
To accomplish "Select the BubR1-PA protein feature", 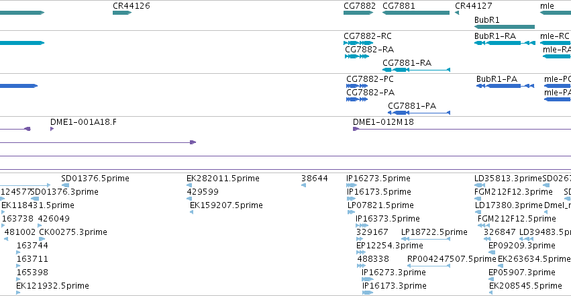I will pyautogui.click(x=505, y=86).
